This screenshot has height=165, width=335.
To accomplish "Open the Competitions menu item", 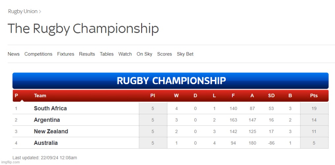I will tap(38, 54).
